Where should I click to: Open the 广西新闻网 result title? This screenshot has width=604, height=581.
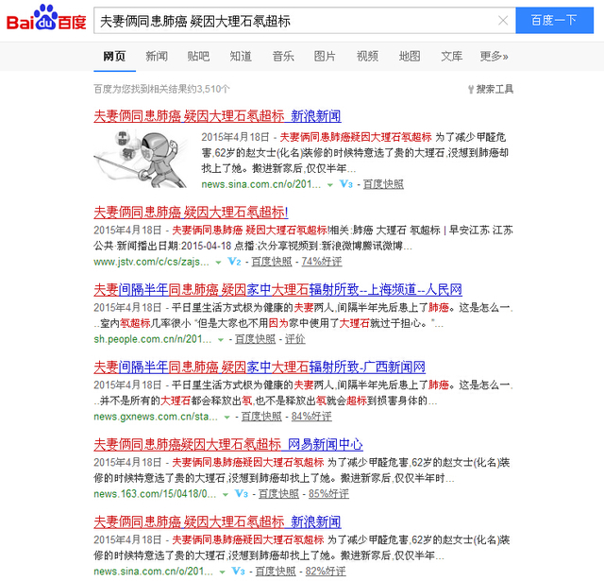click(260, 367)
